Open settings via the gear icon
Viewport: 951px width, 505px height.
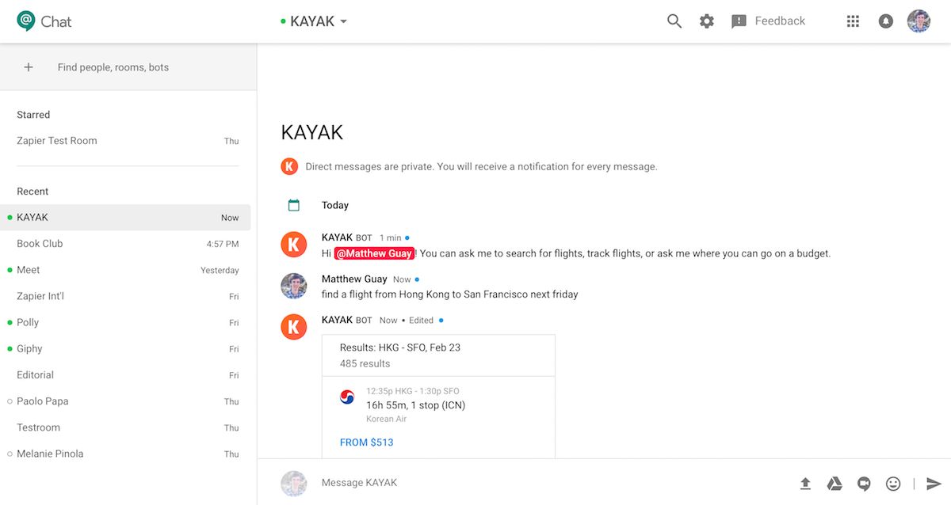pyautogui.click(x=707, y=21)
